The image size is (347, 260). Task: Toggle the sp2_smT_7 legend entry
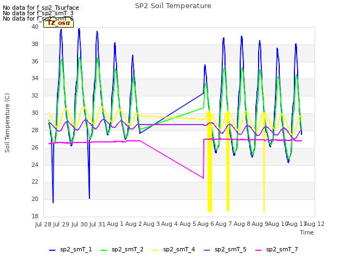click(277, 250)
